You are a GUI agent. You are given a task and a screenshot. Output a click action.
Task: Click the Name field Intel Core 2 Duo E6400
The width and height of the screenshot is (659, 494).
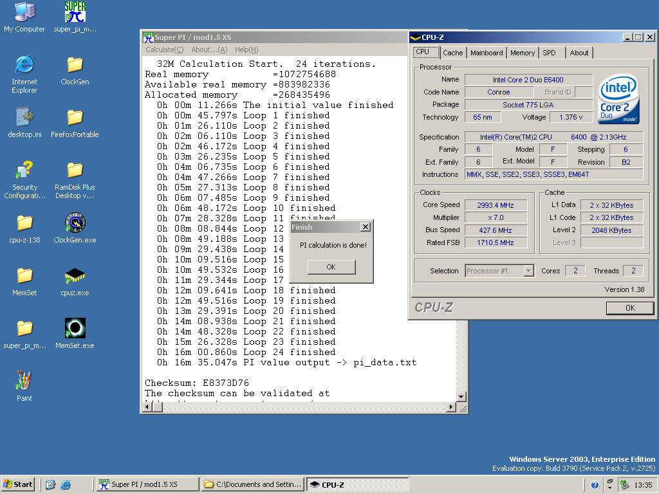coord(529,80)
